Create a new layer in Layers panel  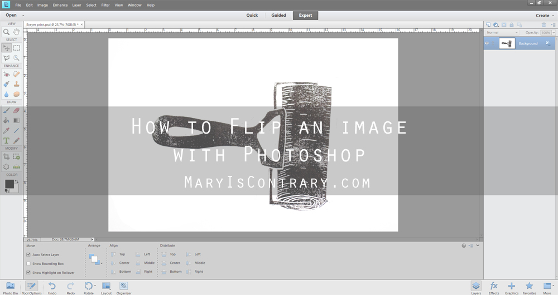[488, 25]
